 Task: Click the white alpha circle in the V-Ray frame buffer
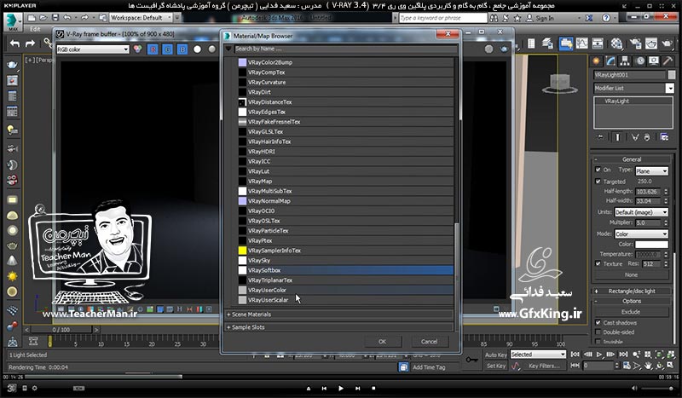coord(198,49)
